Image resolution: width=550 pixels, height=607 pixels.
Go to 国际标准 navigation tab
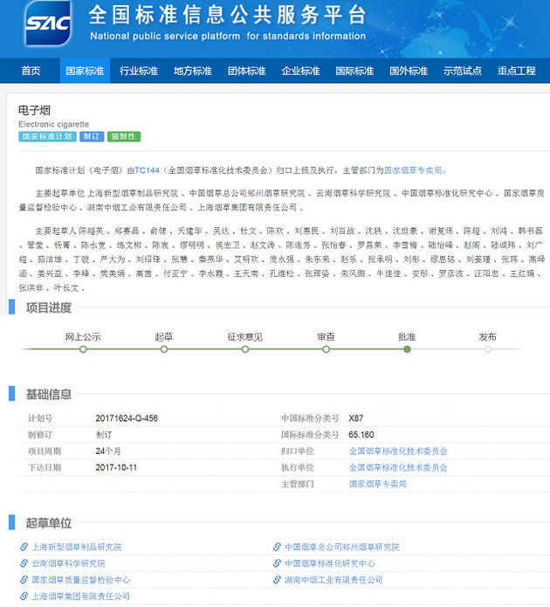pos(354,72)
